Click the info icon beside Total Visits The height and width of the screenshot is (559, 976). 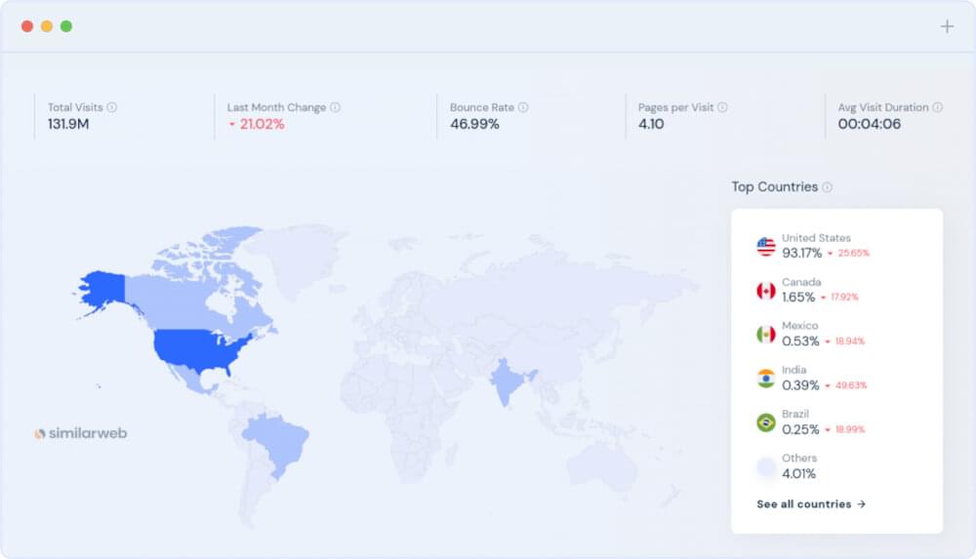[112, 107]
